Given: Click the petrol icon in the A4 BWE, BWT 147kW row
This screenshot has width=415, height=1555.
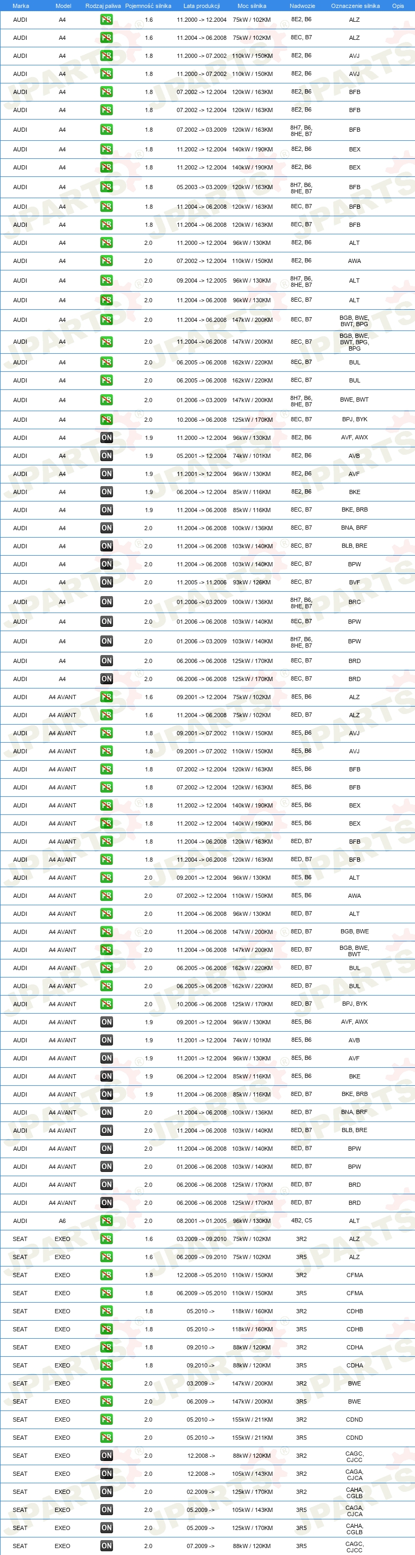Looking at the screenshot, I should [x=106, y=400].
